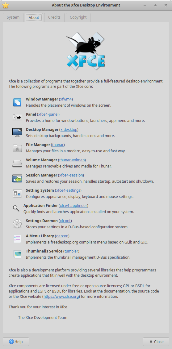The width and height of the screenshot is (172, 349).
Task: Click the Settings Daemon gear icon
Action: click(17, 224)
